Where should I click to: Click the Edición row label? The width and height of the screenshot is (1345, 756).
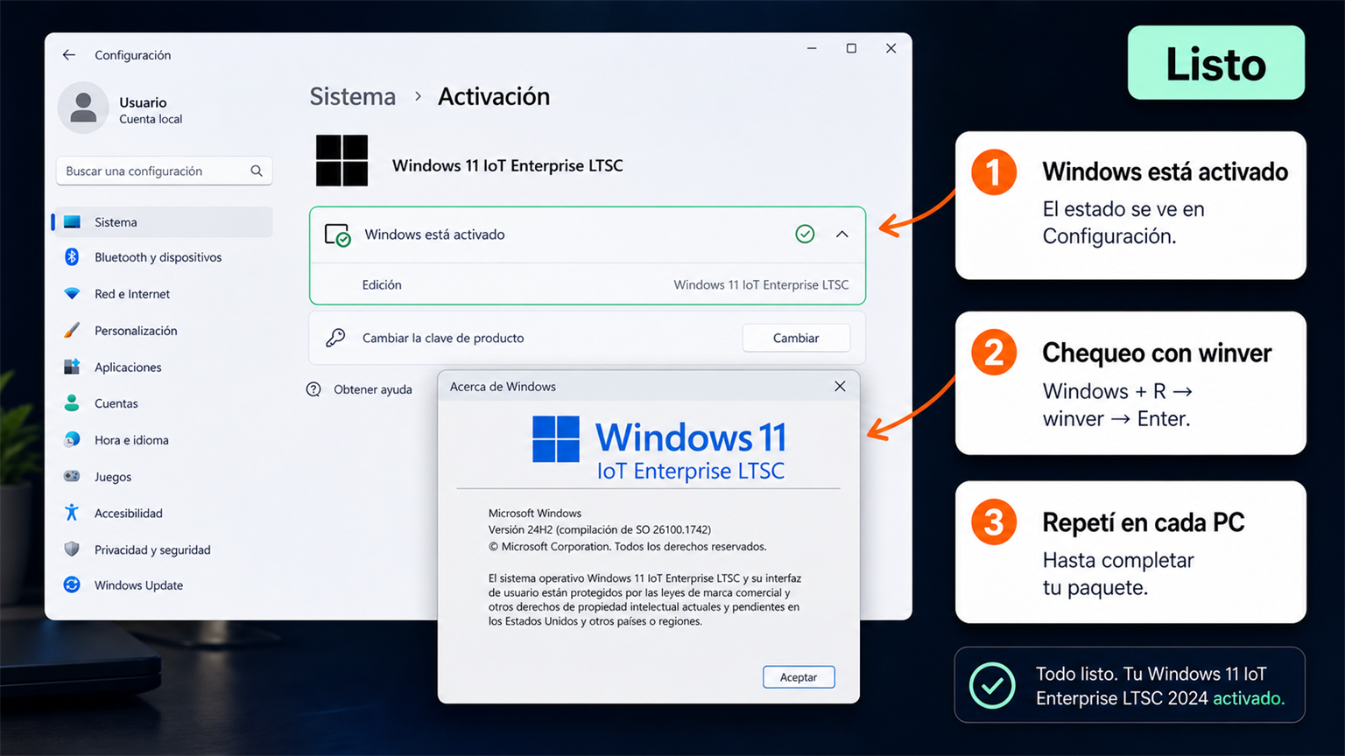[x=382, y=284]
